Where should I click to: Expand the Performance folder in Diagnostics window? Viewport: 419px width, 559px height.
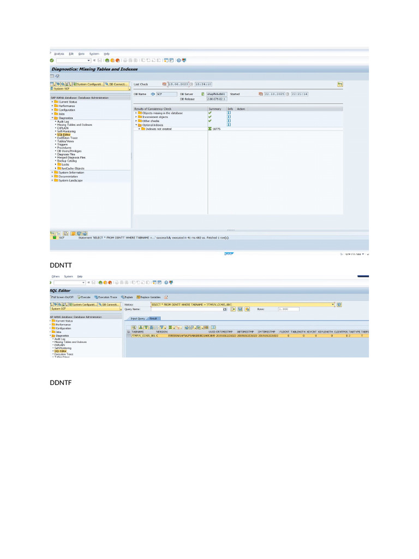tap(52, 106)
